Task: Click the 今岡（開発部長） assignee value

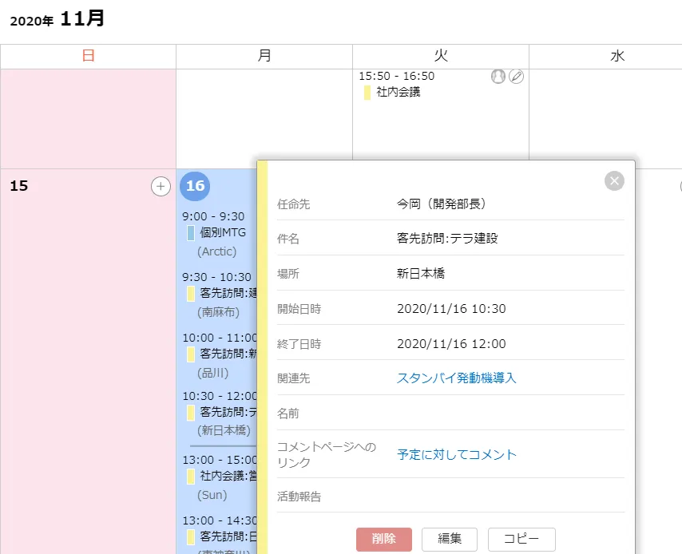Action: click(441, 204)
